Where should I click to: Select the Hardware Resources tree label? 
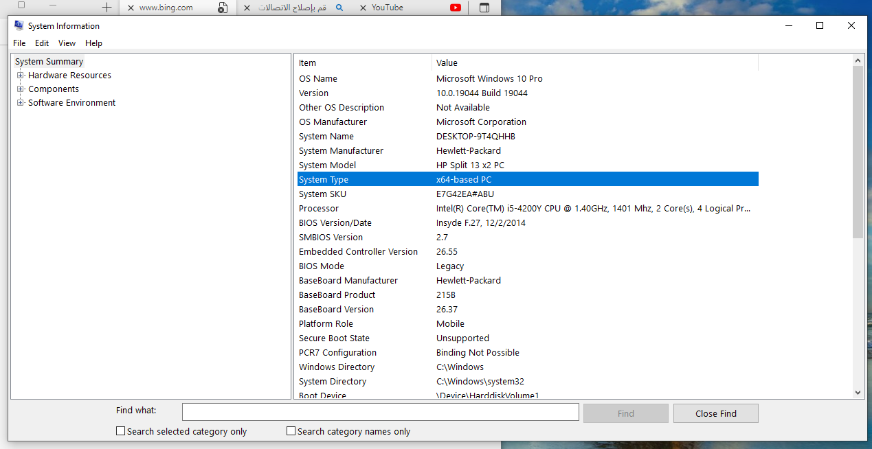click(x=69, y=76)
